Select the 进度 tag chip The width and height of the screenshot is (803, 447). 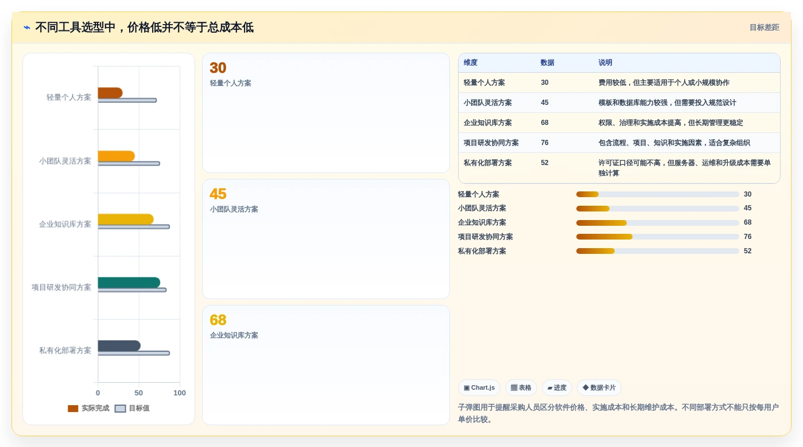click(557, 388)
